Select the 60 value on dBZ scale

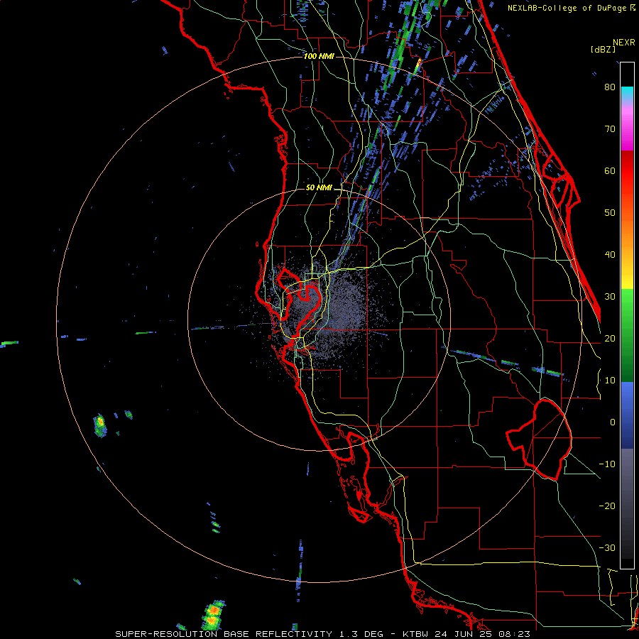click(610, 170)
